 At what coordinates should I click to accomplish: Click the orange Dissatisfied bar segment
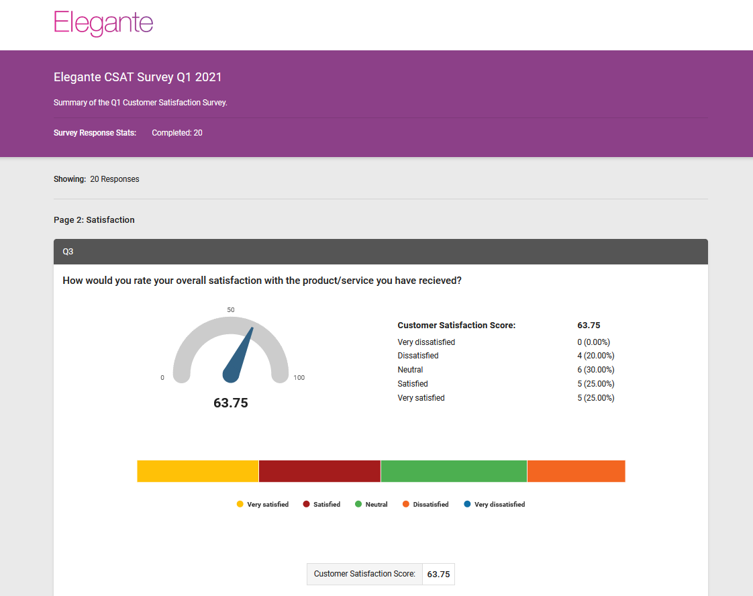coord(576,471)
